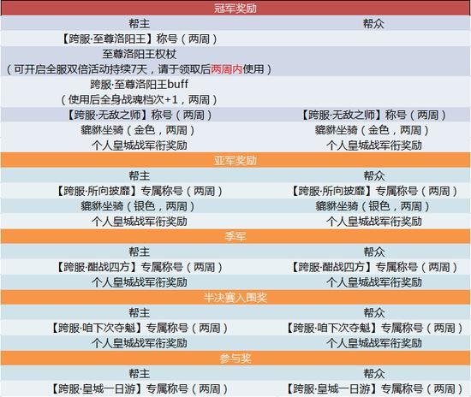Select 【跨服·无敌之师】称号 in 帮众 column
Image resolution: width=471 pixels, height=397 pixels.
(373, 115)
